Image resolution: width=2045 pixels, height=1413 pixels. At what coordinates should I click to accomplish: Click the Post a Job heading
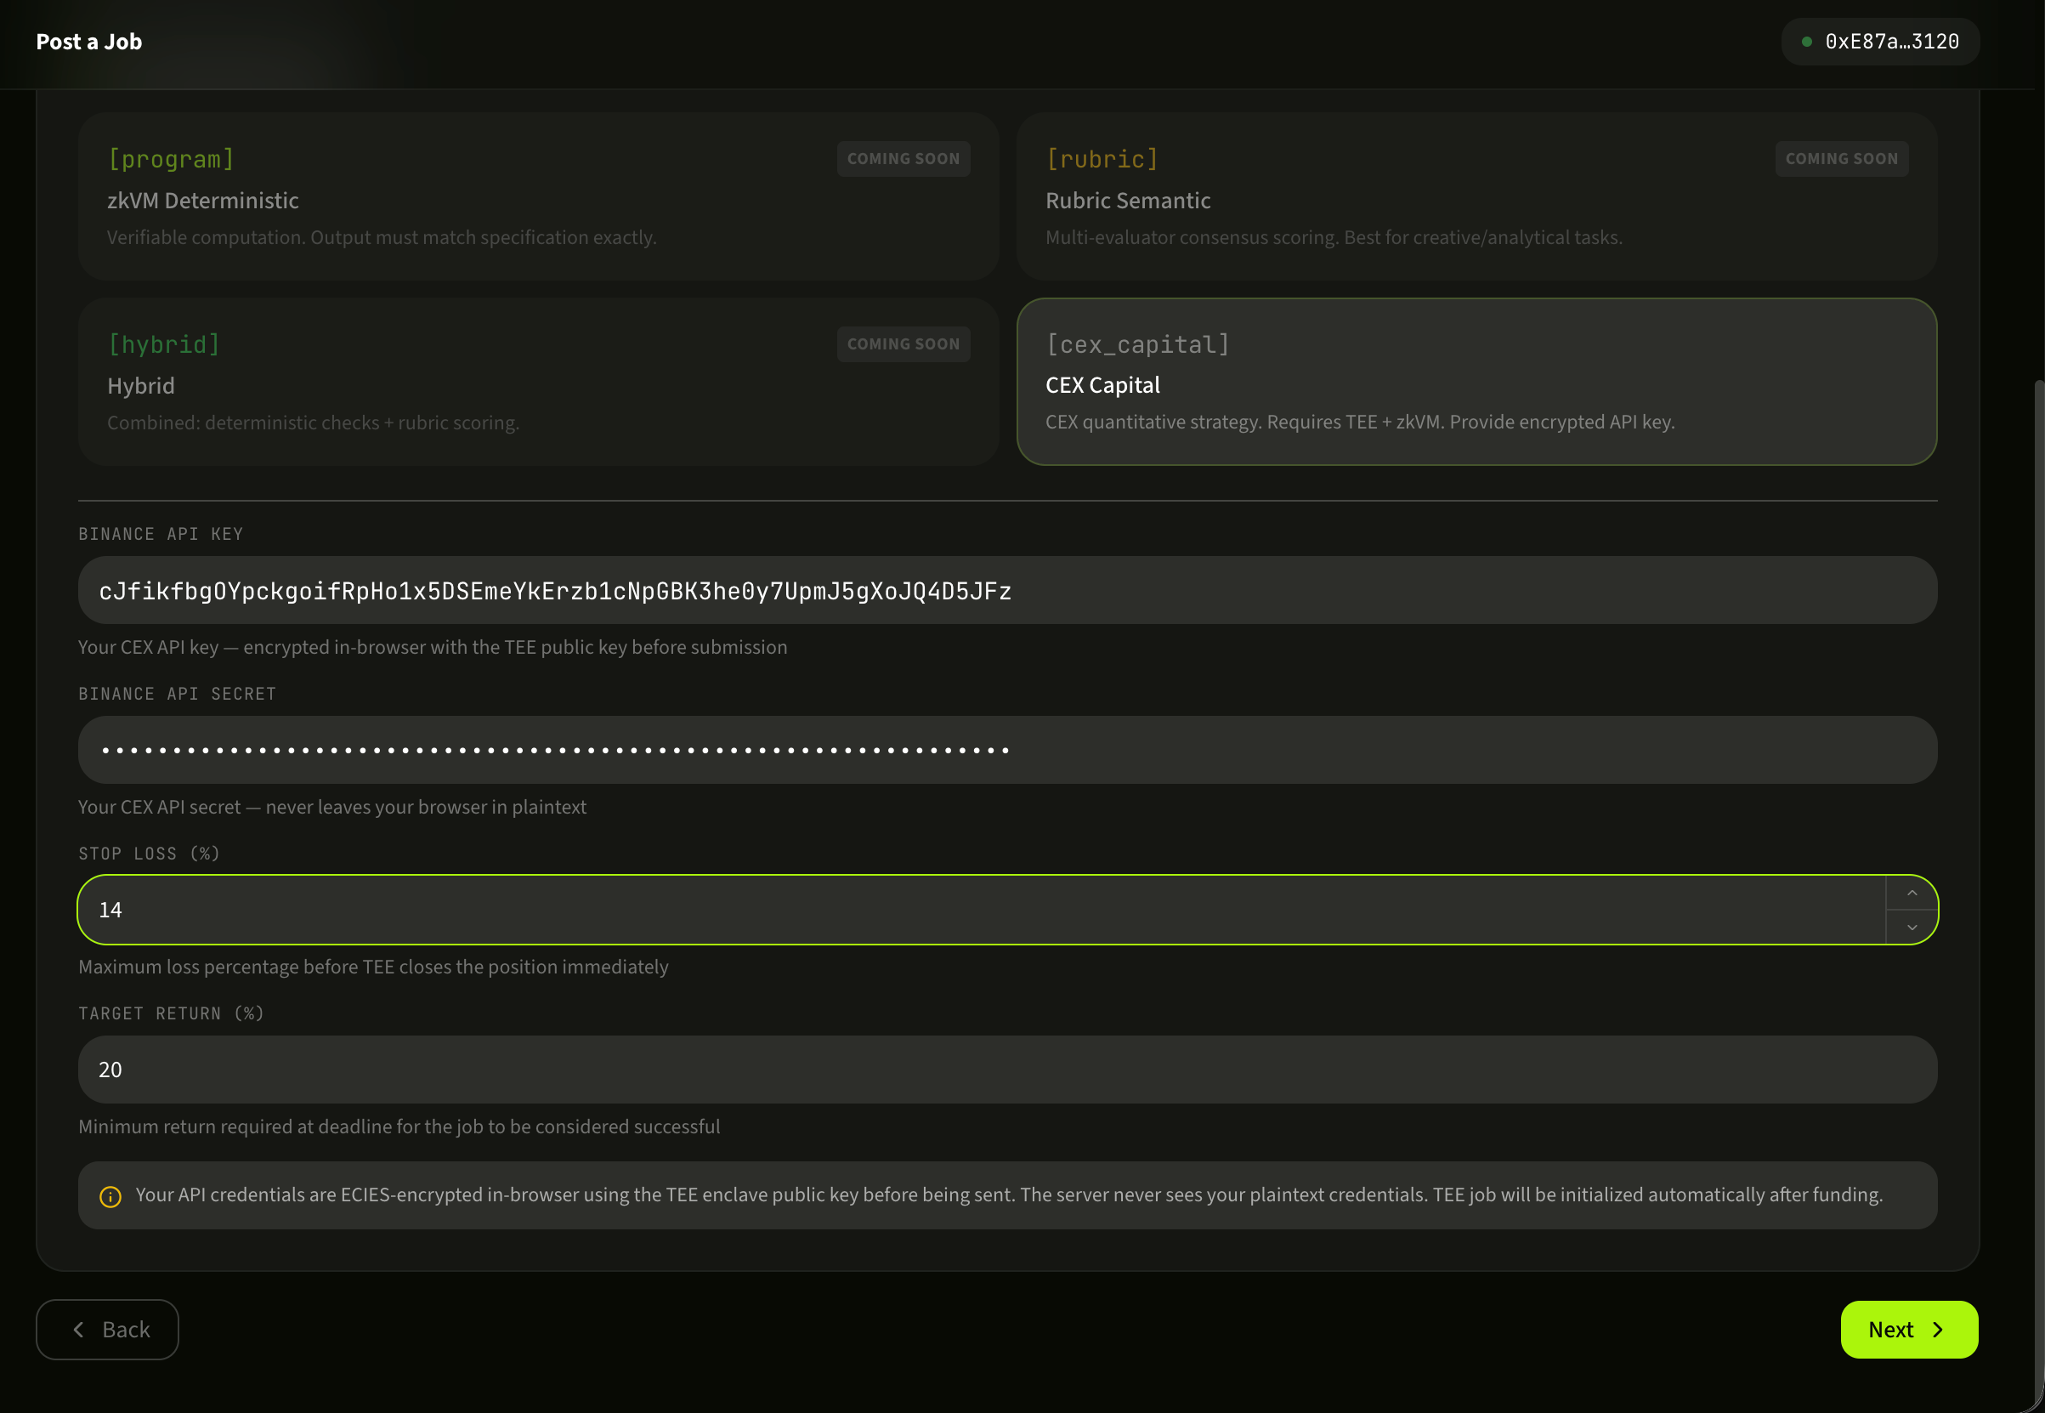[x=88, y=41]
